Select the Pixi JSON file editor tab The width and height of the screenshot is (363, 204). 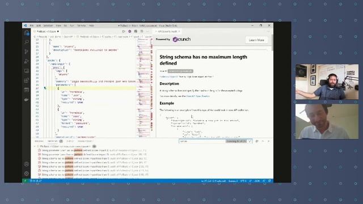[47, 31]
